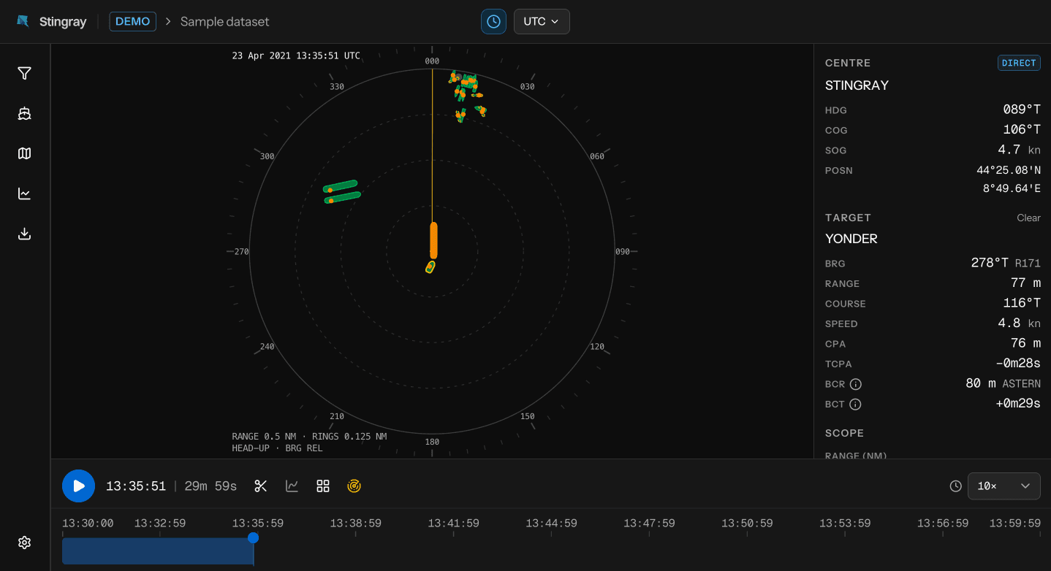
Task: Select the YONDER vessel on radar
Action: pos(430,267)
